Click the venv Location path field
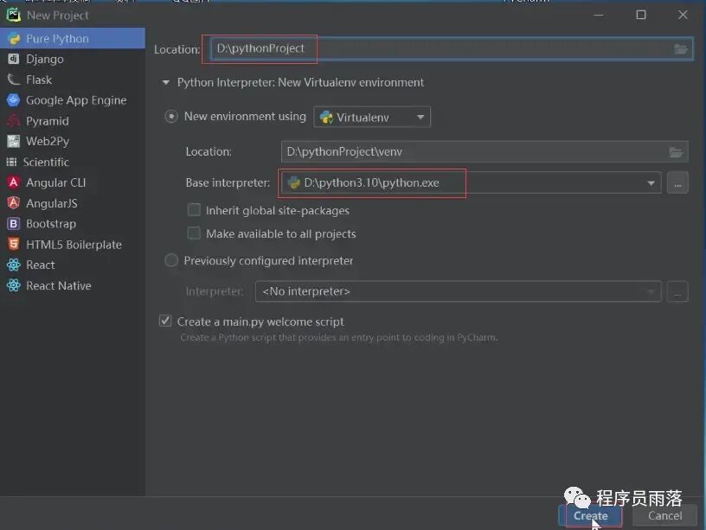This screenshot has height=530, width=706. 485,152
